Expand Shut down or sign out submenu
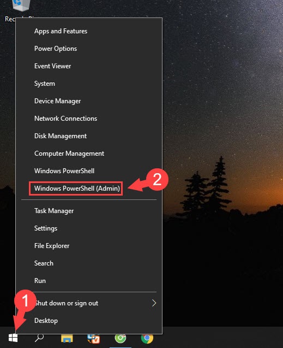This screenshot has width=283, height=348. click(89, 303)
